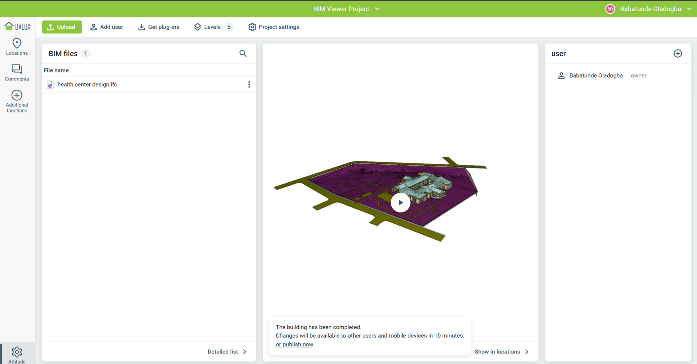Add a user with plus icon

tap(678, 53)
